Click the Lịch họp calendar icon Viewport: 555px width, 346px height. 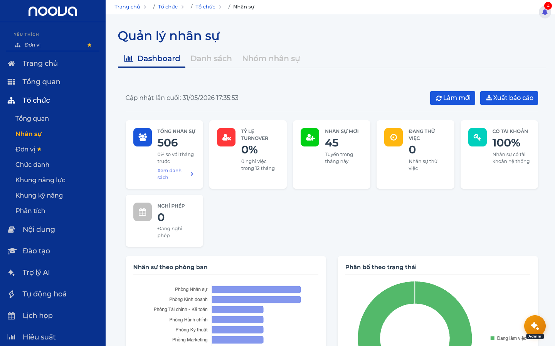(x=12, y=316)
